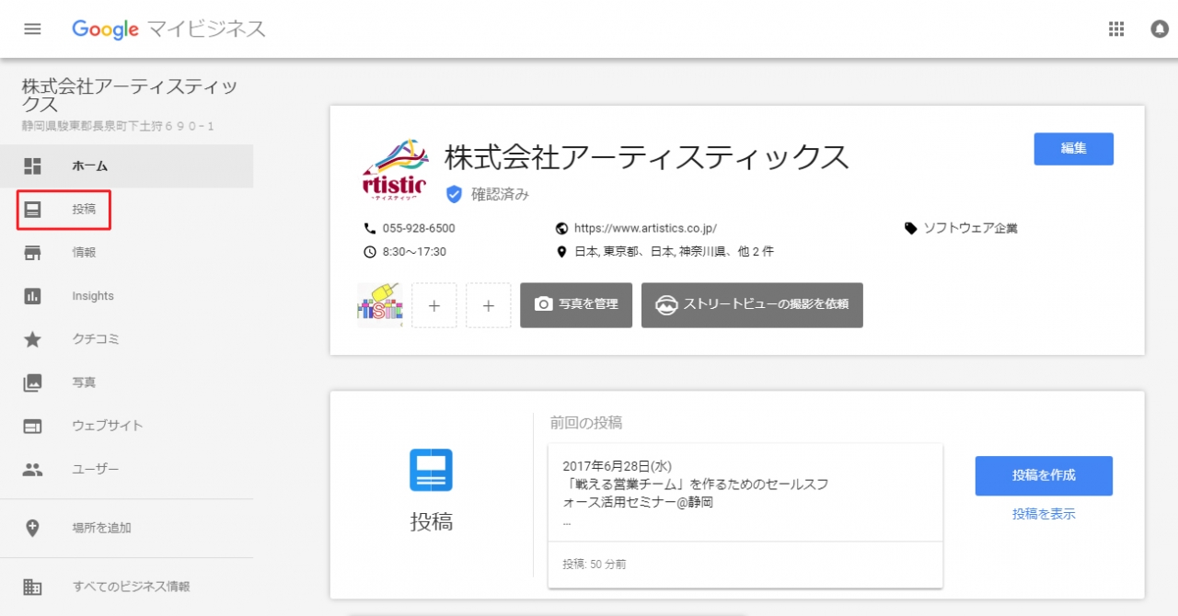Click the 前回の投稿 heading
Image resolution: width=1178 pixels, height=616 pixels.
(586, 423)
